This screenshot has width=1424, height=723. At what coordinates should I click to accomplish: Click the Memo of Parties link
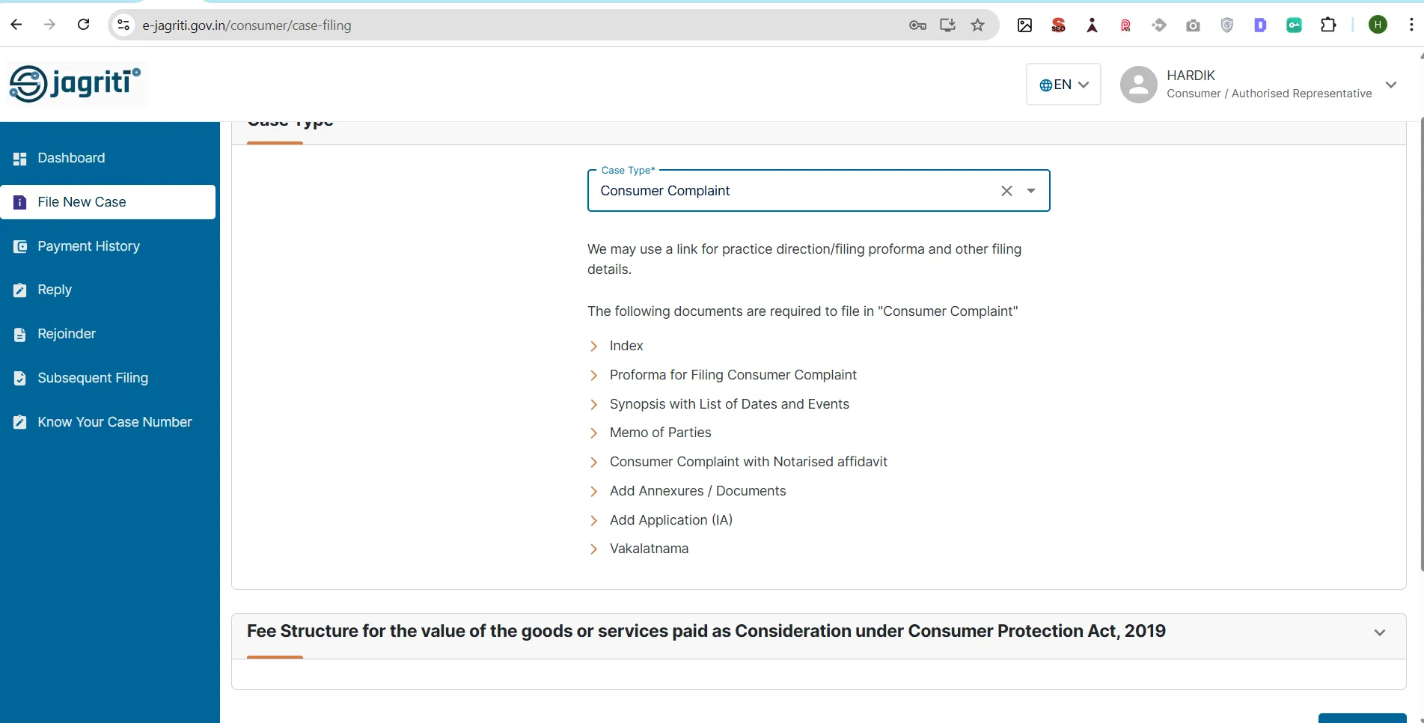(x=659, y=433)
